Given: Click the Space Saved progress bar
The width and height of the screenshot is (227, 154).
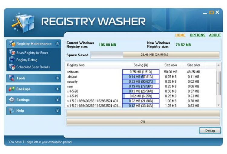Looking at the screenshot, I should (155, 55).
